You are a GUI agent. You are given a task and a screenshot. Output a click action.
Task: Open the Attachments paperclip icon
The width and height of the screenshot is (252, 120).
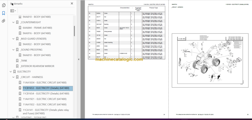point(4,21)
